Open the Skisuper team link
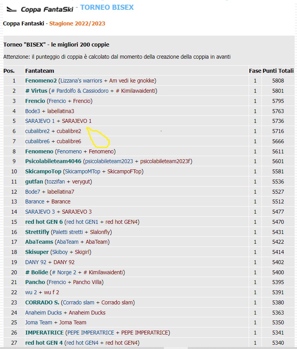This screenshot has height=349, width=297. [37, 252]
